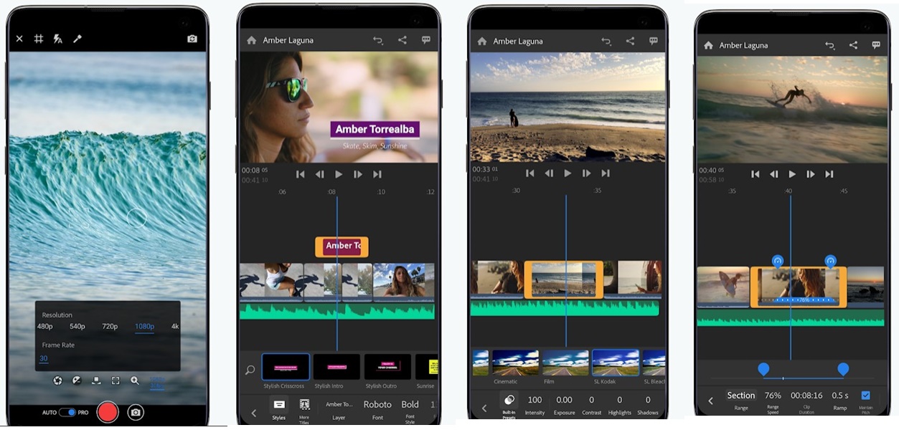Tap the magic wand icon on camera screen
899x430 pixels.
[77, 39]
